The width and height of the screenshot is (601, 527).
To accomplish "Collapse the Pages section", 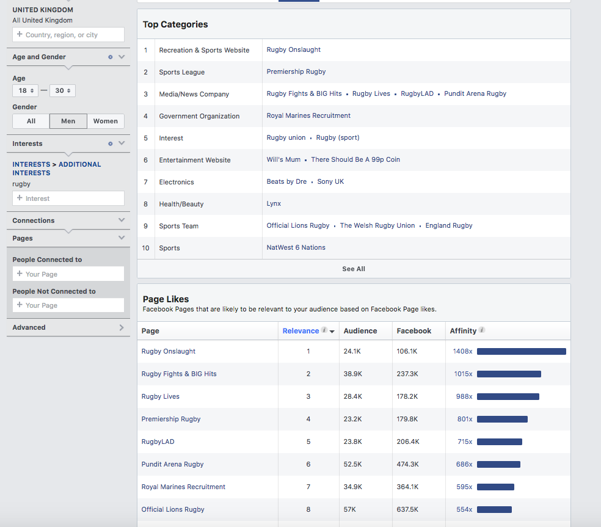I will pos(122,238).
